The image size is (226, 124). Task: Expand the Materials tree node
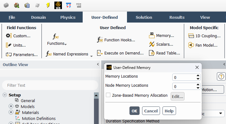pos(11,112)
